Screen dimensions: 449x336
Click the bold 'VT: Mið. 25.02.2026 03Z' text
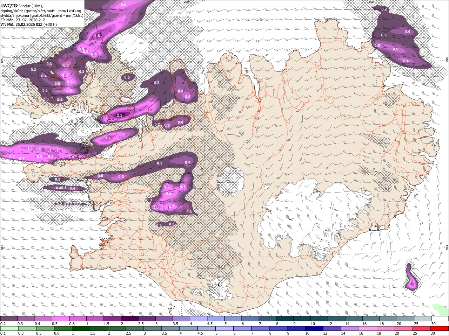(x=22, y=24)
